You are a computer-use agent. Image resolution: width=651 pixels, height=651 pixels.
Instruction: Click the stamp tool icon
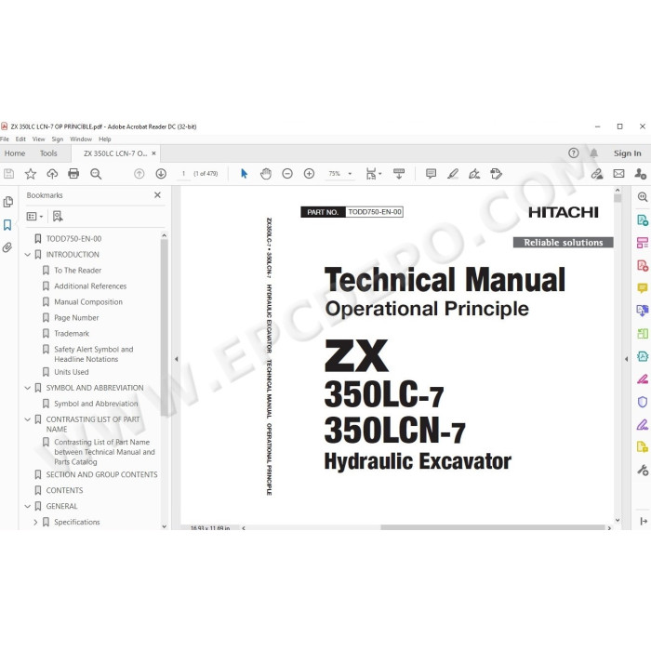point(496,174)
